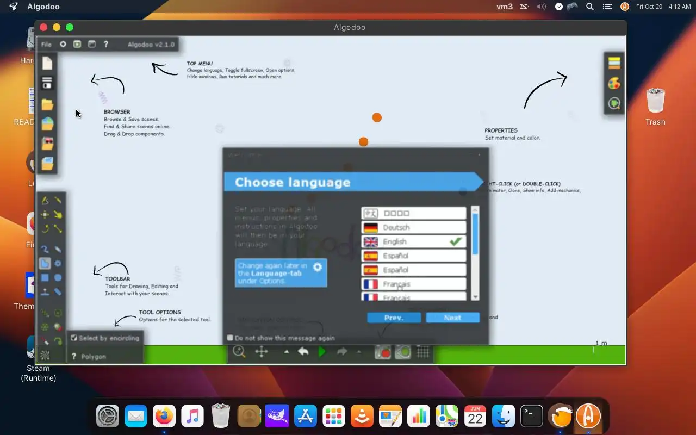Toggle the grid in bottom bar
The width and height of the screenshot is (696, 435).
click(423, 352)
